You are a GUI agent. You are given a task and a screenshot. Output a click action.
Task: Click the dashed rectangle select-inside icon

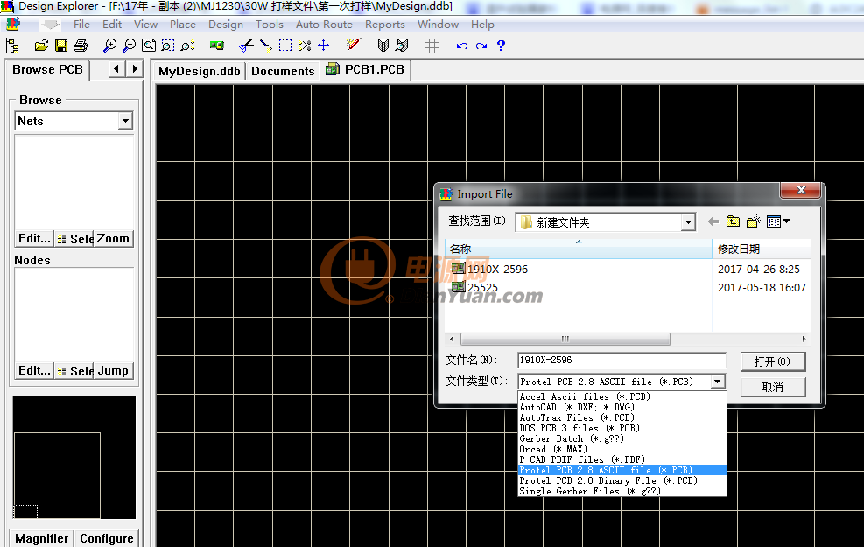(x=284, y=46)
